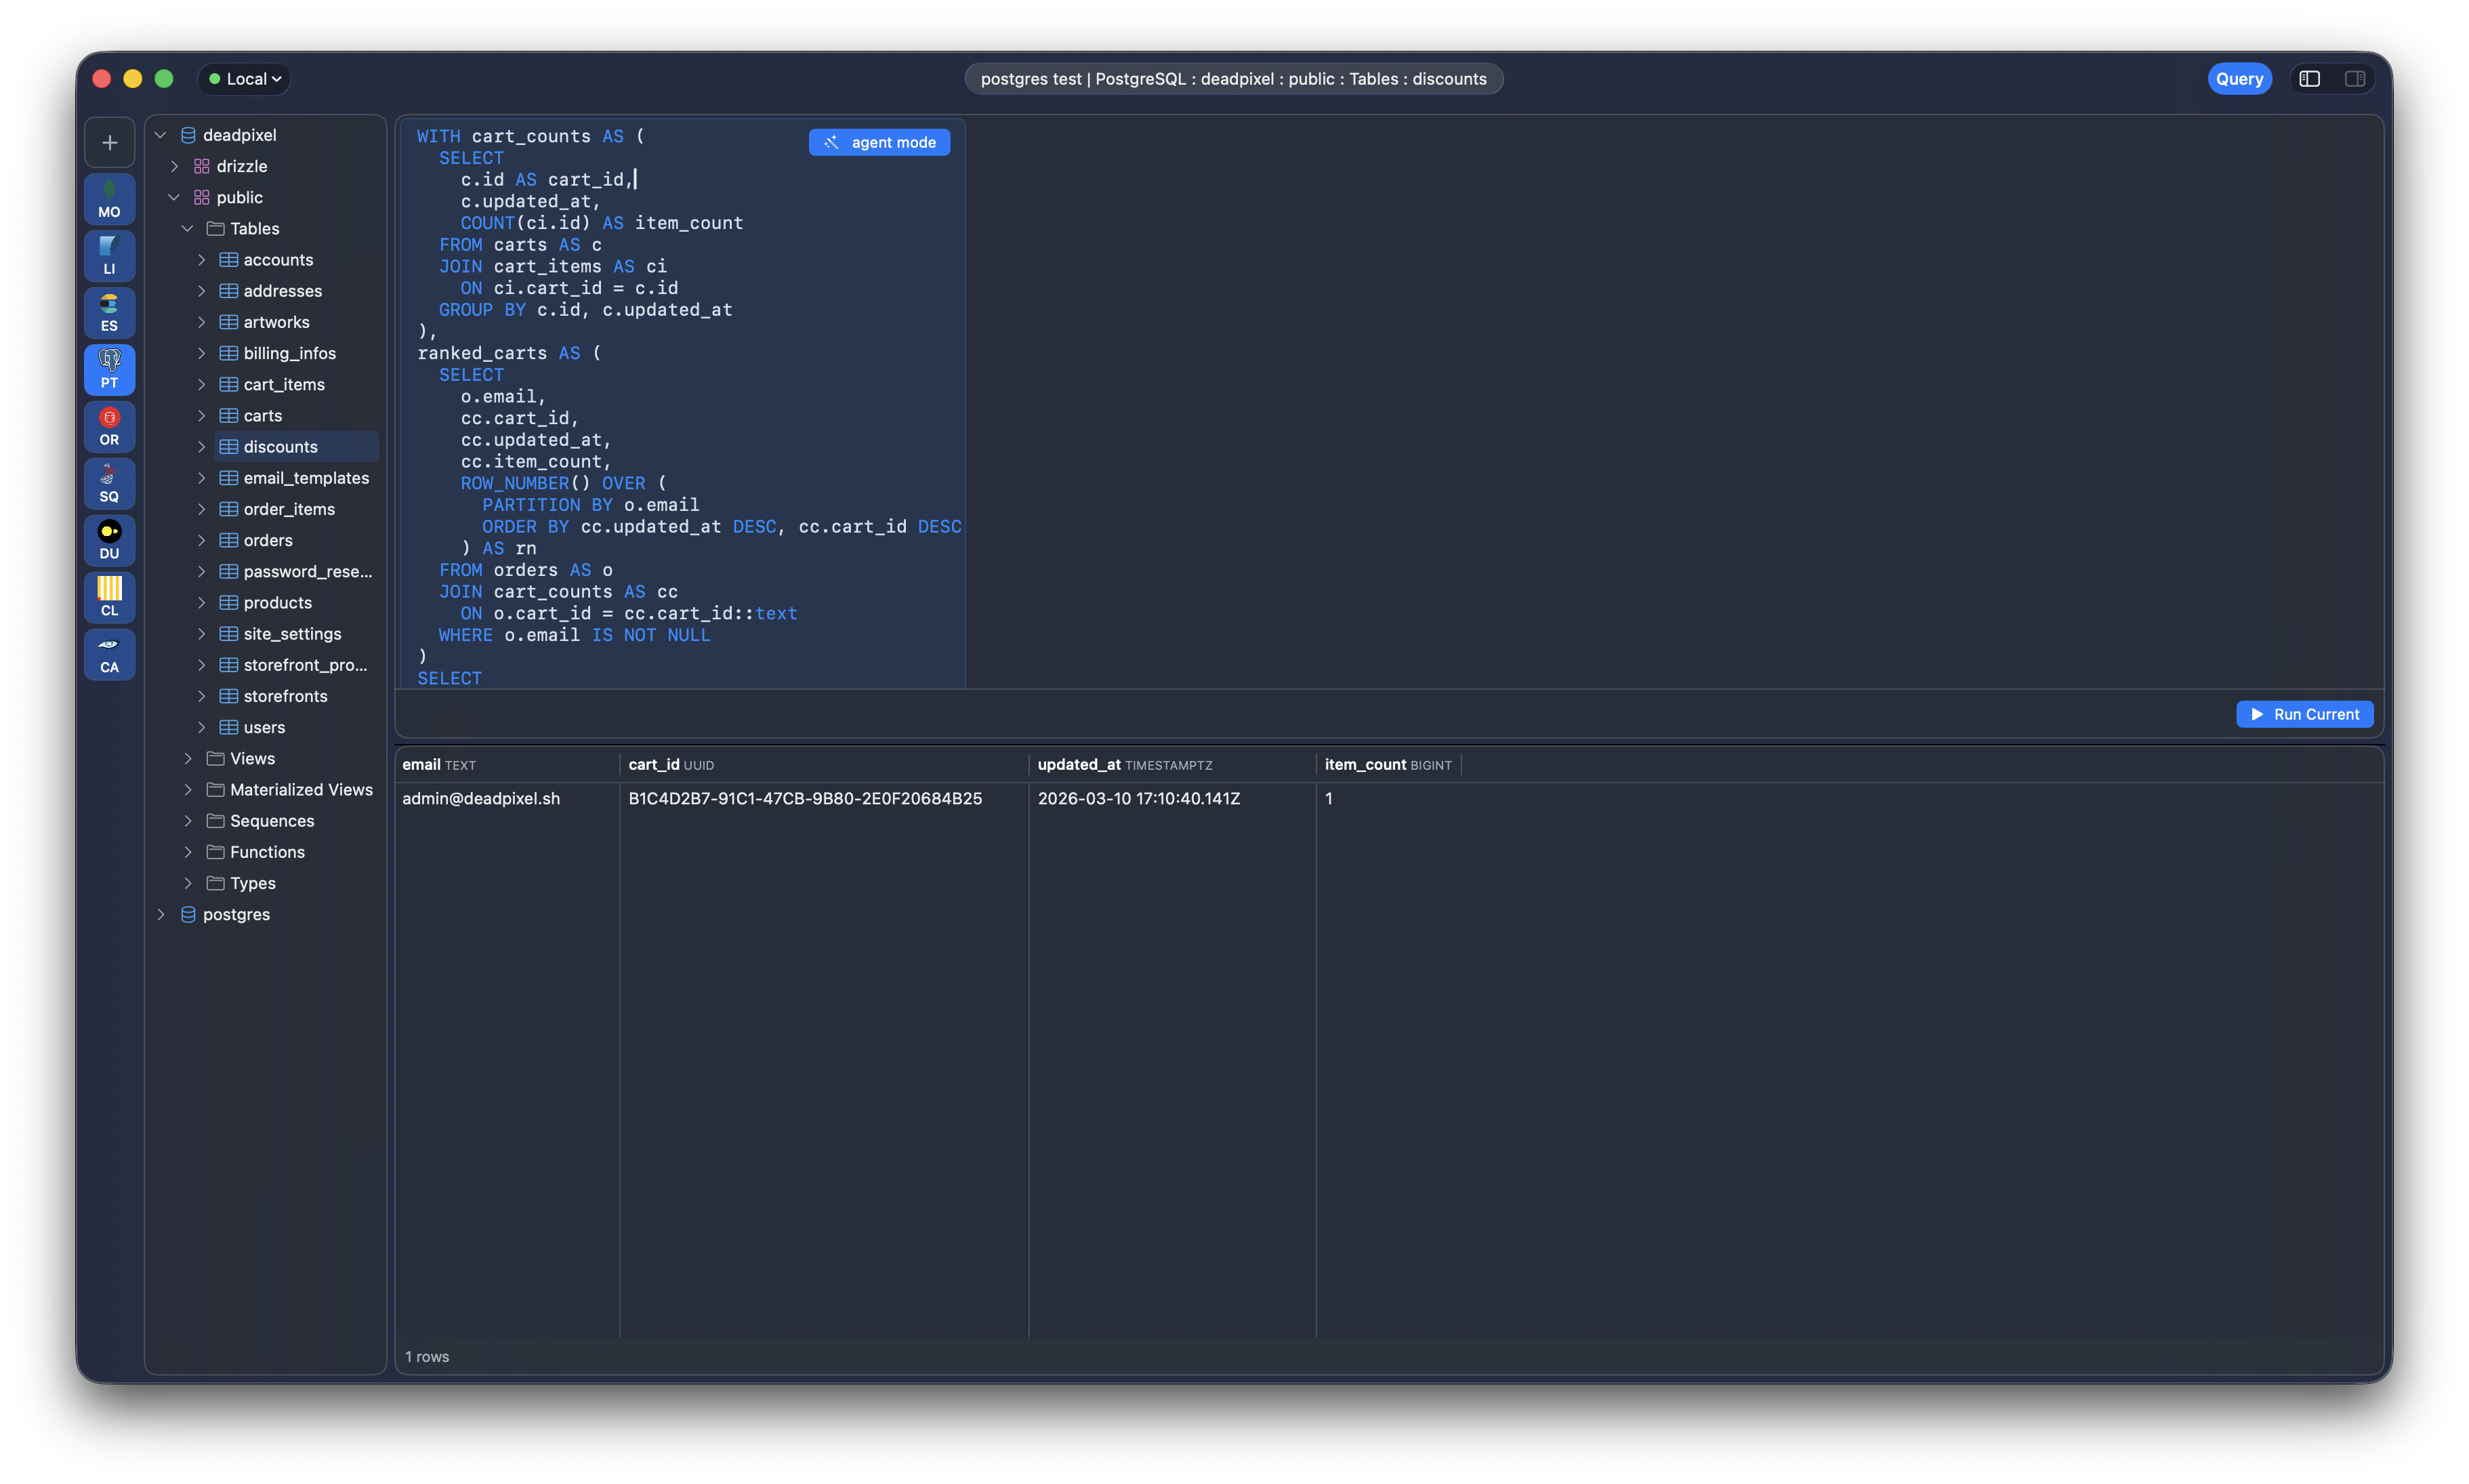Select the DU DuckDB connection icon
Image resolution: width=2469 pixels, height=1484 pixels.
tap(110, 541)
